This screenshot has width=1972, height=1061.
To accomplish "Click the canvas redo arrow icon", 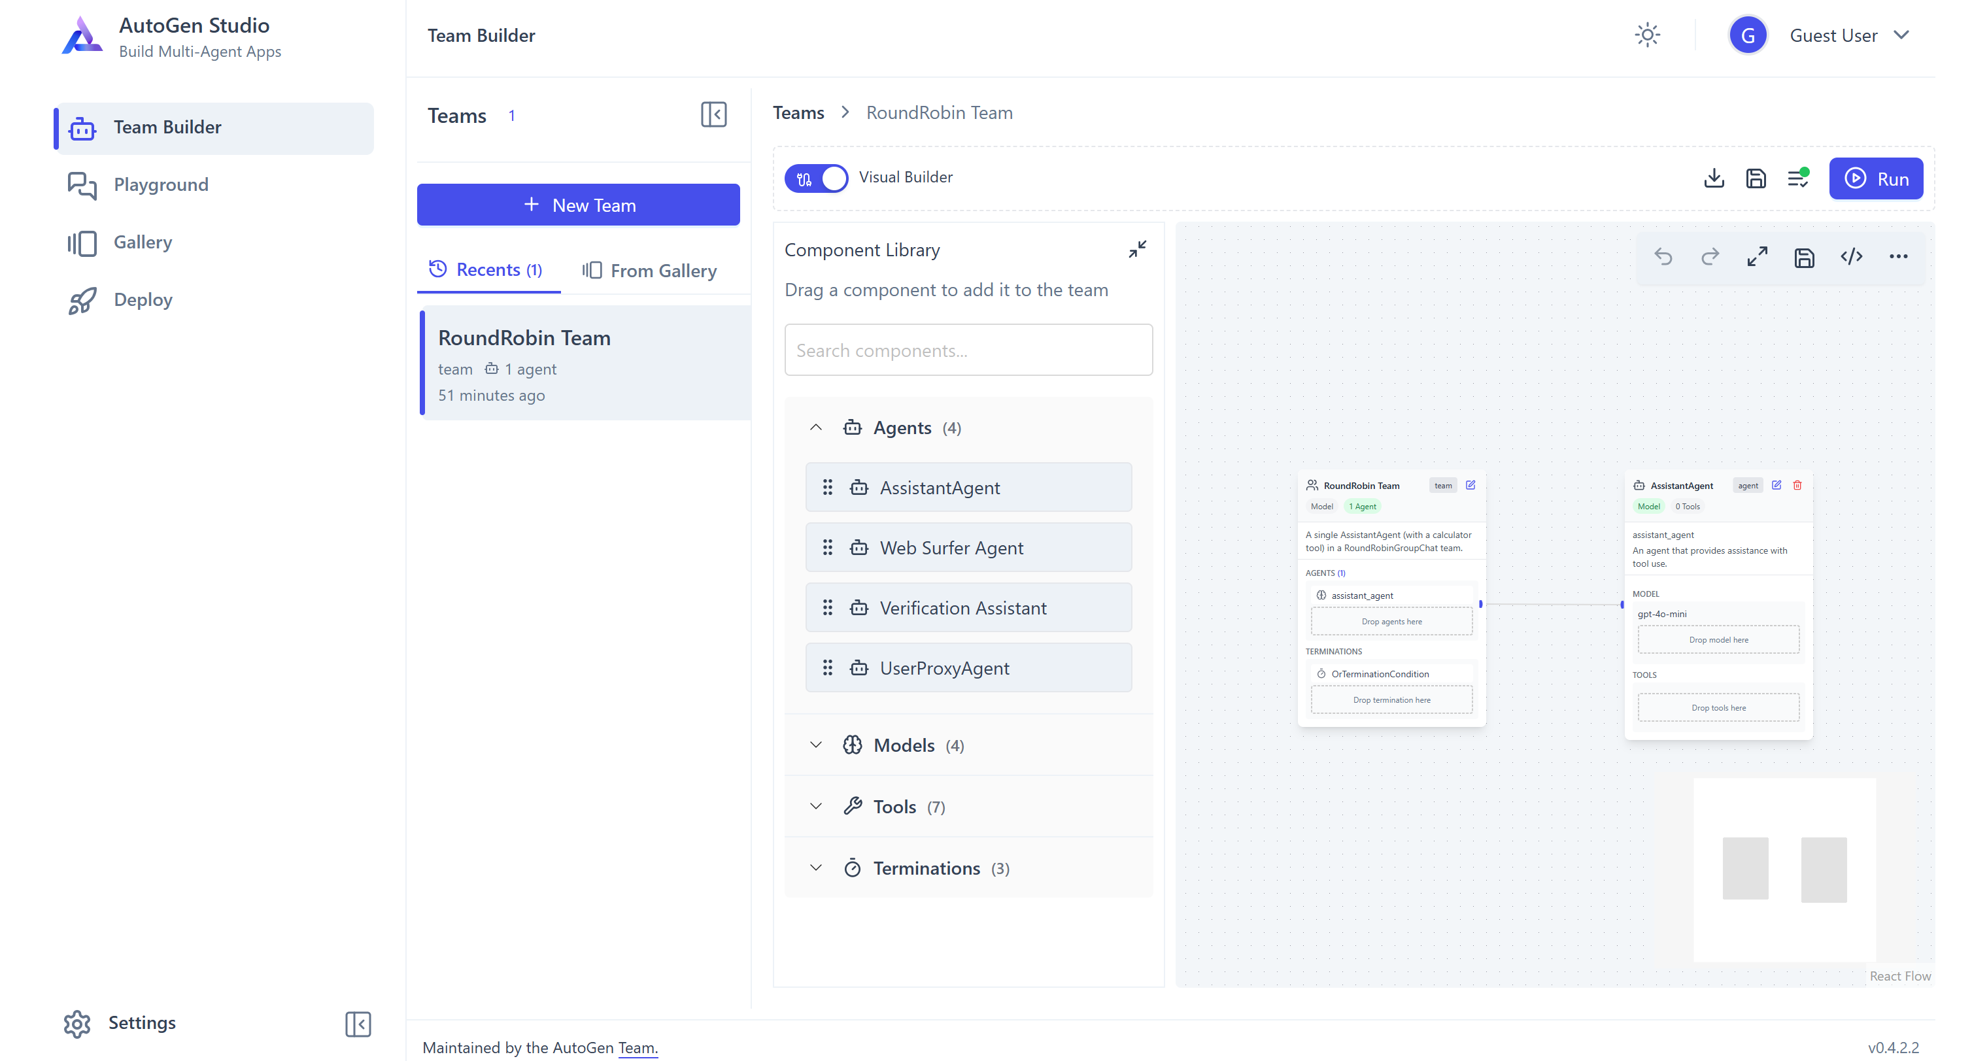I will point(1709,256).
